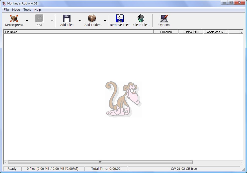Click the Add Folder icon
The width and height of the screenshot is (247, 173).
[92, 19]
